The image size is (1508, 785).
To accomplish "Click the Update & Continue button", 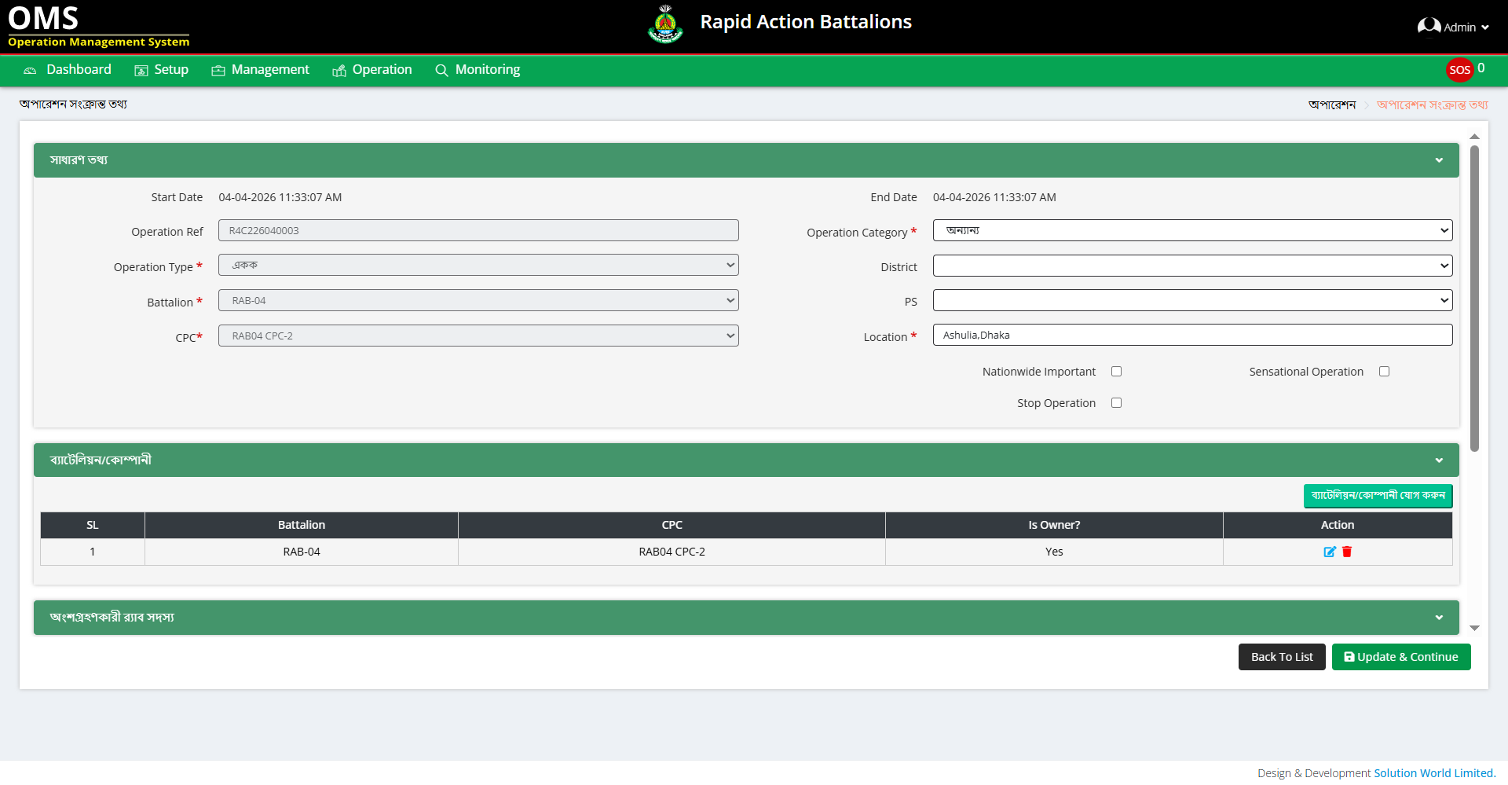I will pos(1400,657).
